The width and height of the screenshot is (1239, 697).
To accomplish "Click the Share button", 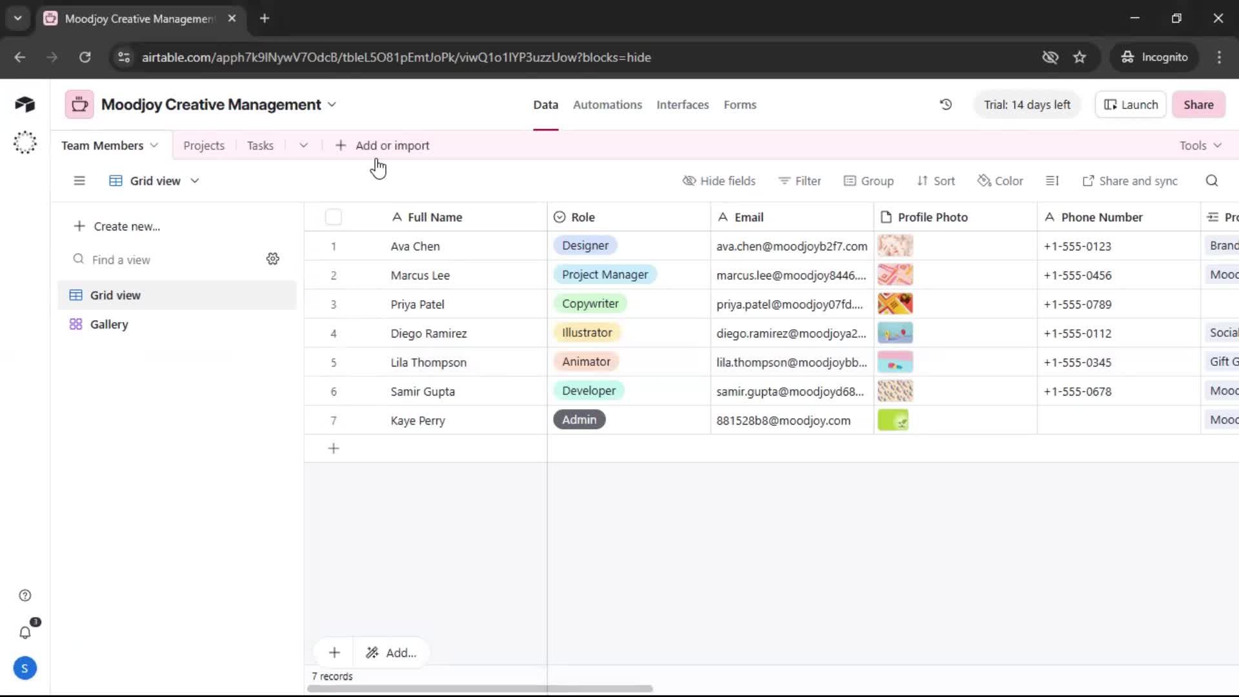I will click(1198, 105).
